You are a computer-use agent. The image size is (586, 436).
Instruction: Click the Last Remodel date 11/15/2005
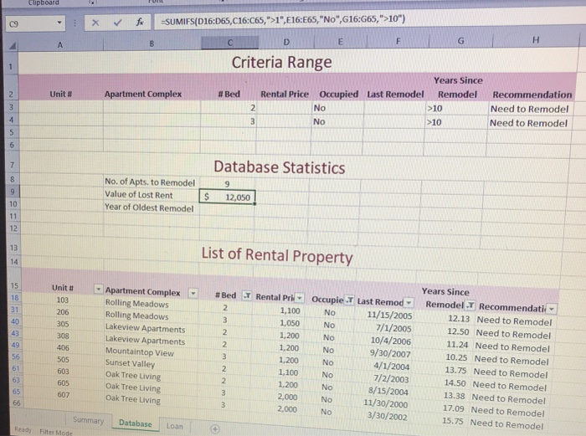pyautogui.click(x=389, y=315)
